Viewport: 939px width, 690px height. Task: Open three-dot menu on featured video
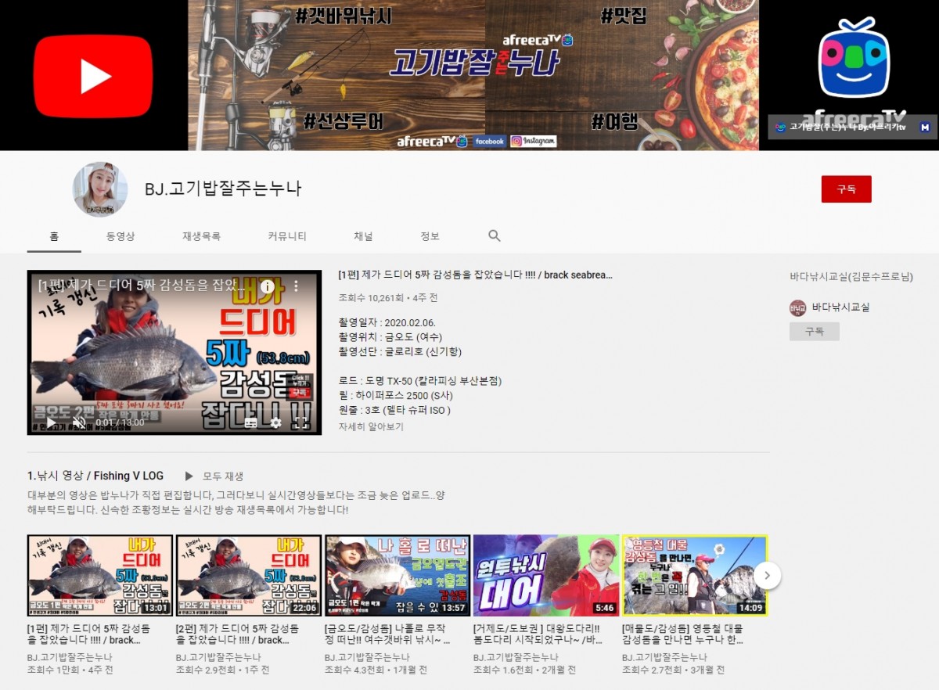coord(297,286)
